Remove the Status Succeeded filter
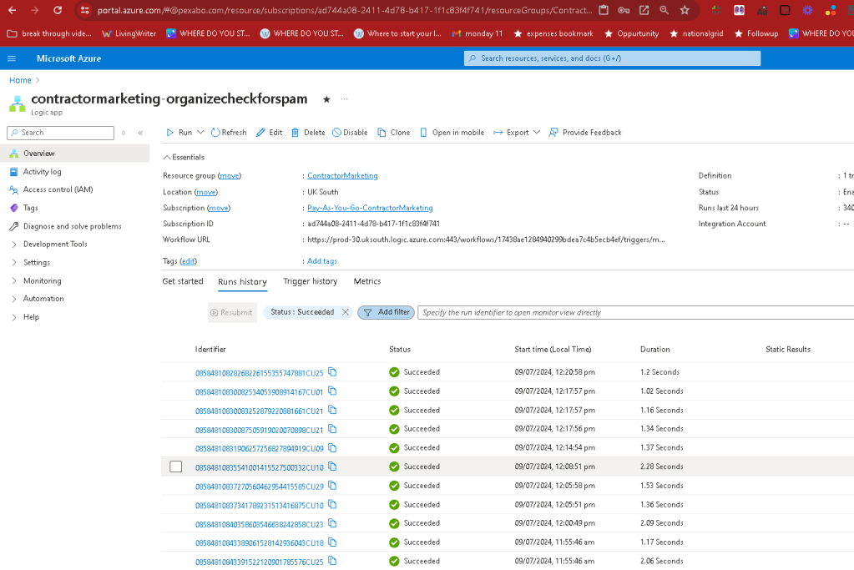The image size is (854, 570). (x=346, y=312)
